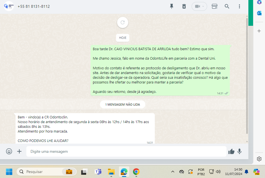Open Google Chrome from the taskbar

[136, 172]
